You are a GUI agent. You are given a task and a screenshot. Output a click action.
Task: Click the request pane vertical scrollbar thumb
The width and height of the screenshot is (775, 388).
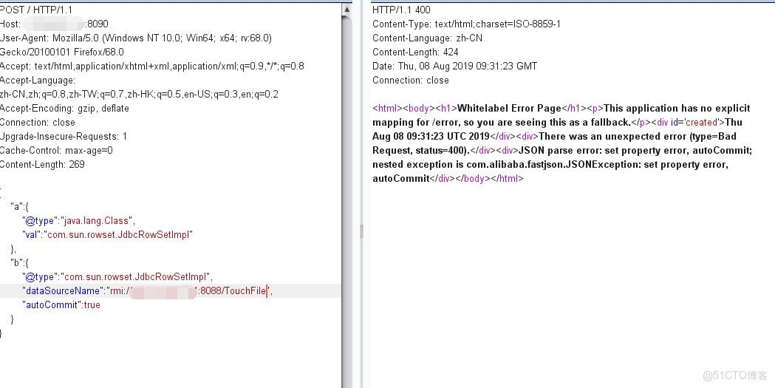[x=347, y=202]
